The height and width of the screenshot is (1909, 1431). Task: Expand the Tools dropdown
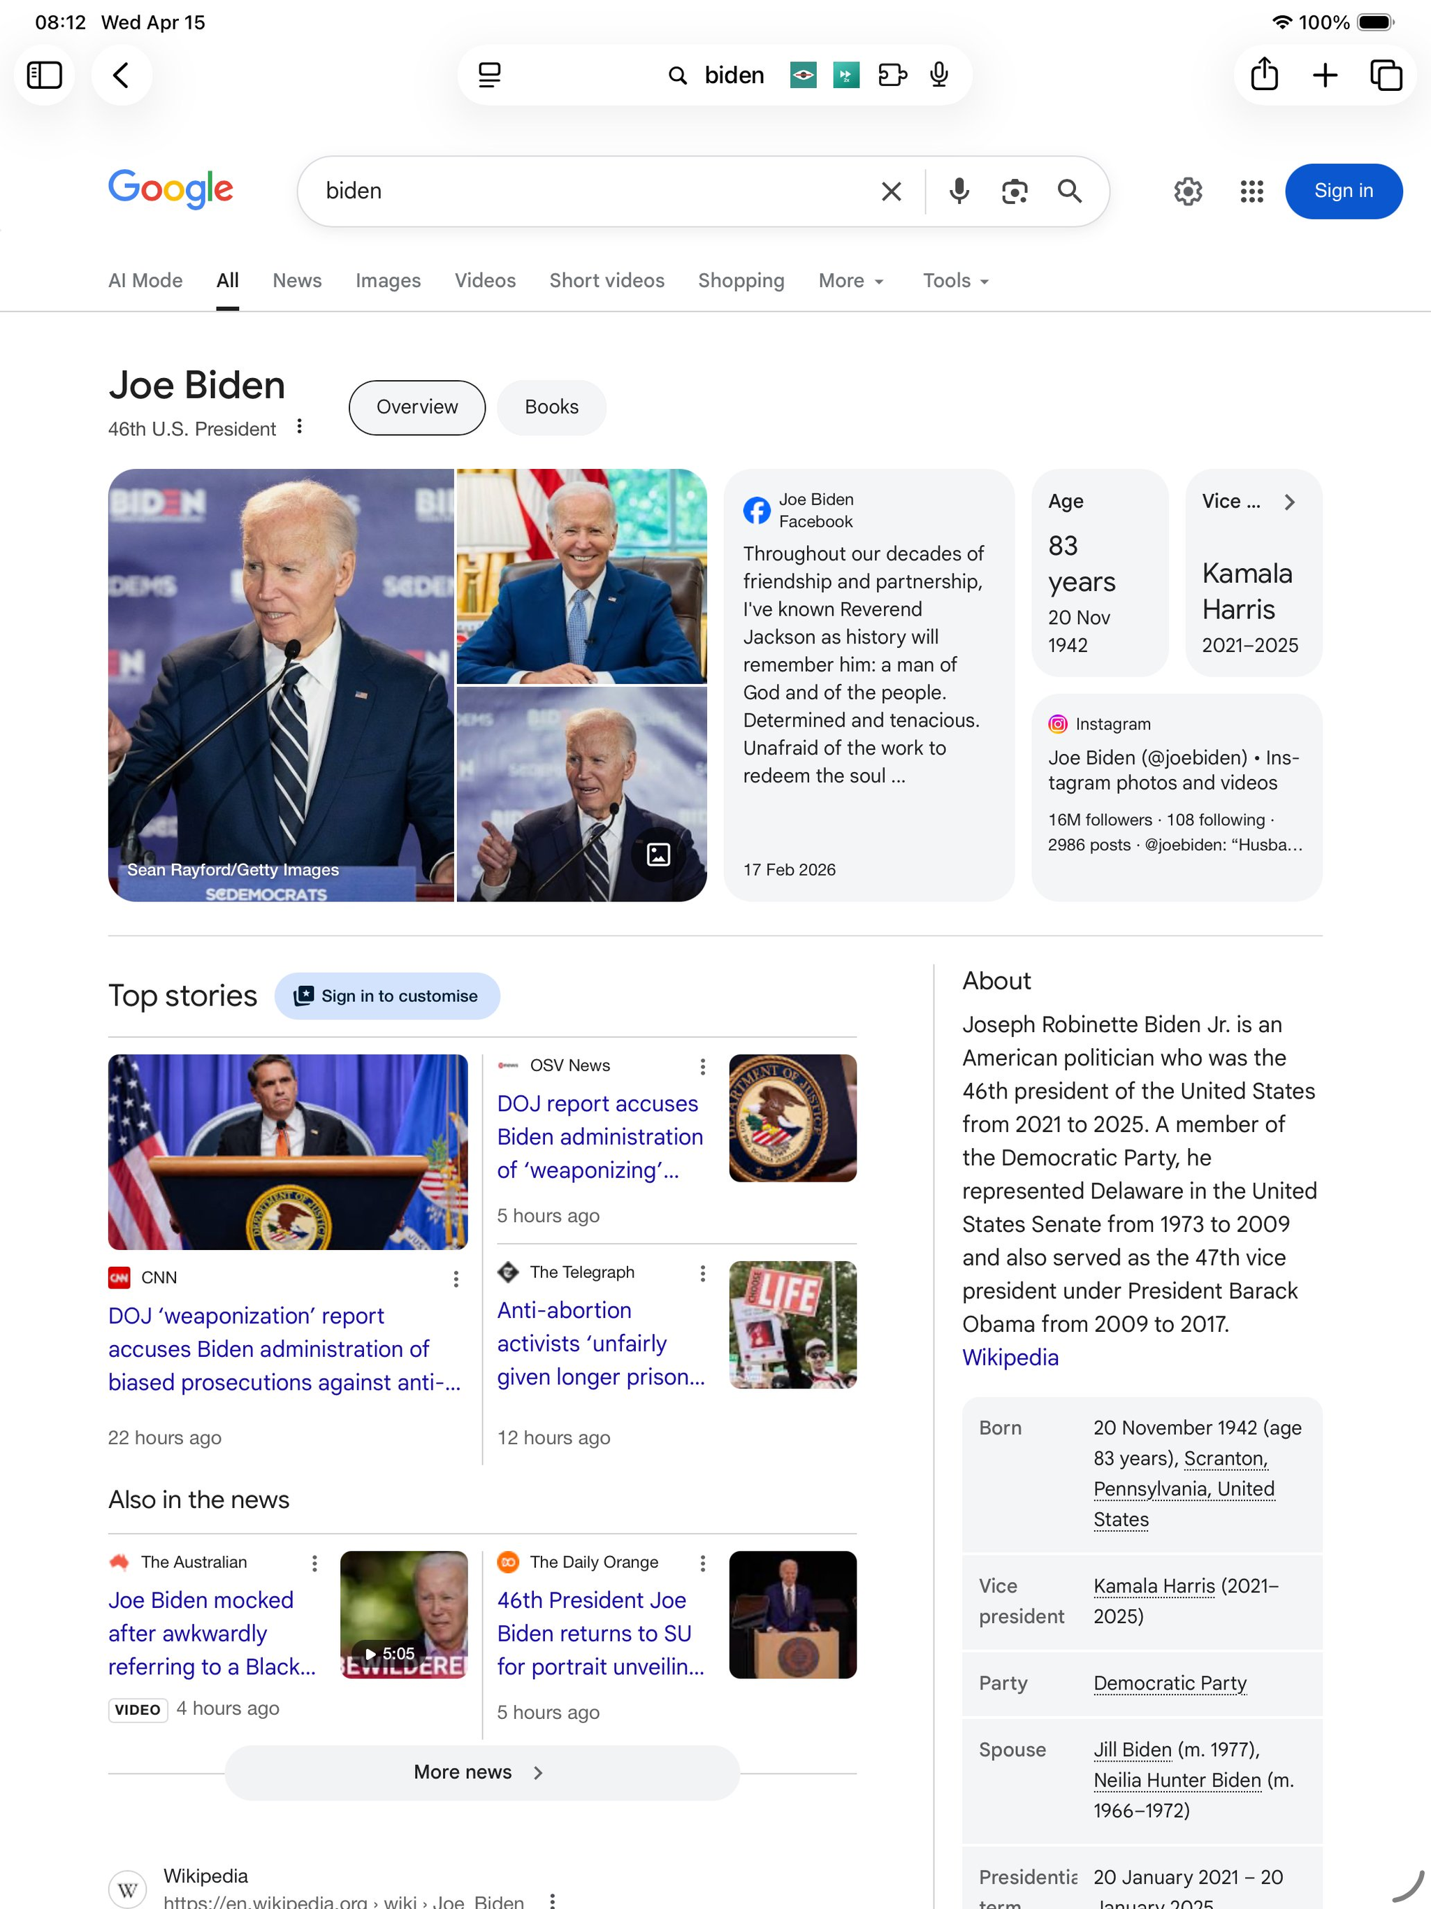tap(955, 280)
